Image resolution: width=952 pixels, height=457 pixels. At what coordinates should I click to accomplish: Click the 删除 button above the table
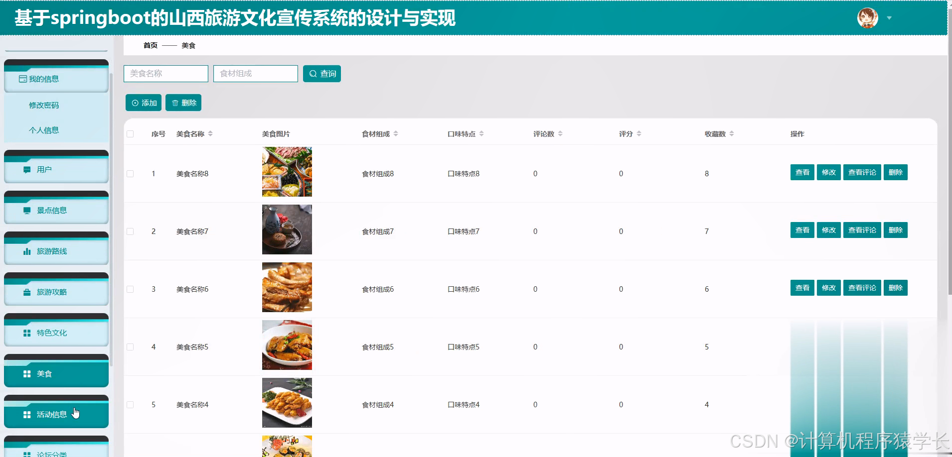[x=183, y=103]
